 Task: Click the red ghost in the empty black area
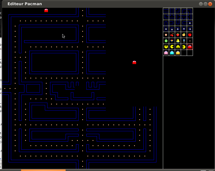(134, 62)
